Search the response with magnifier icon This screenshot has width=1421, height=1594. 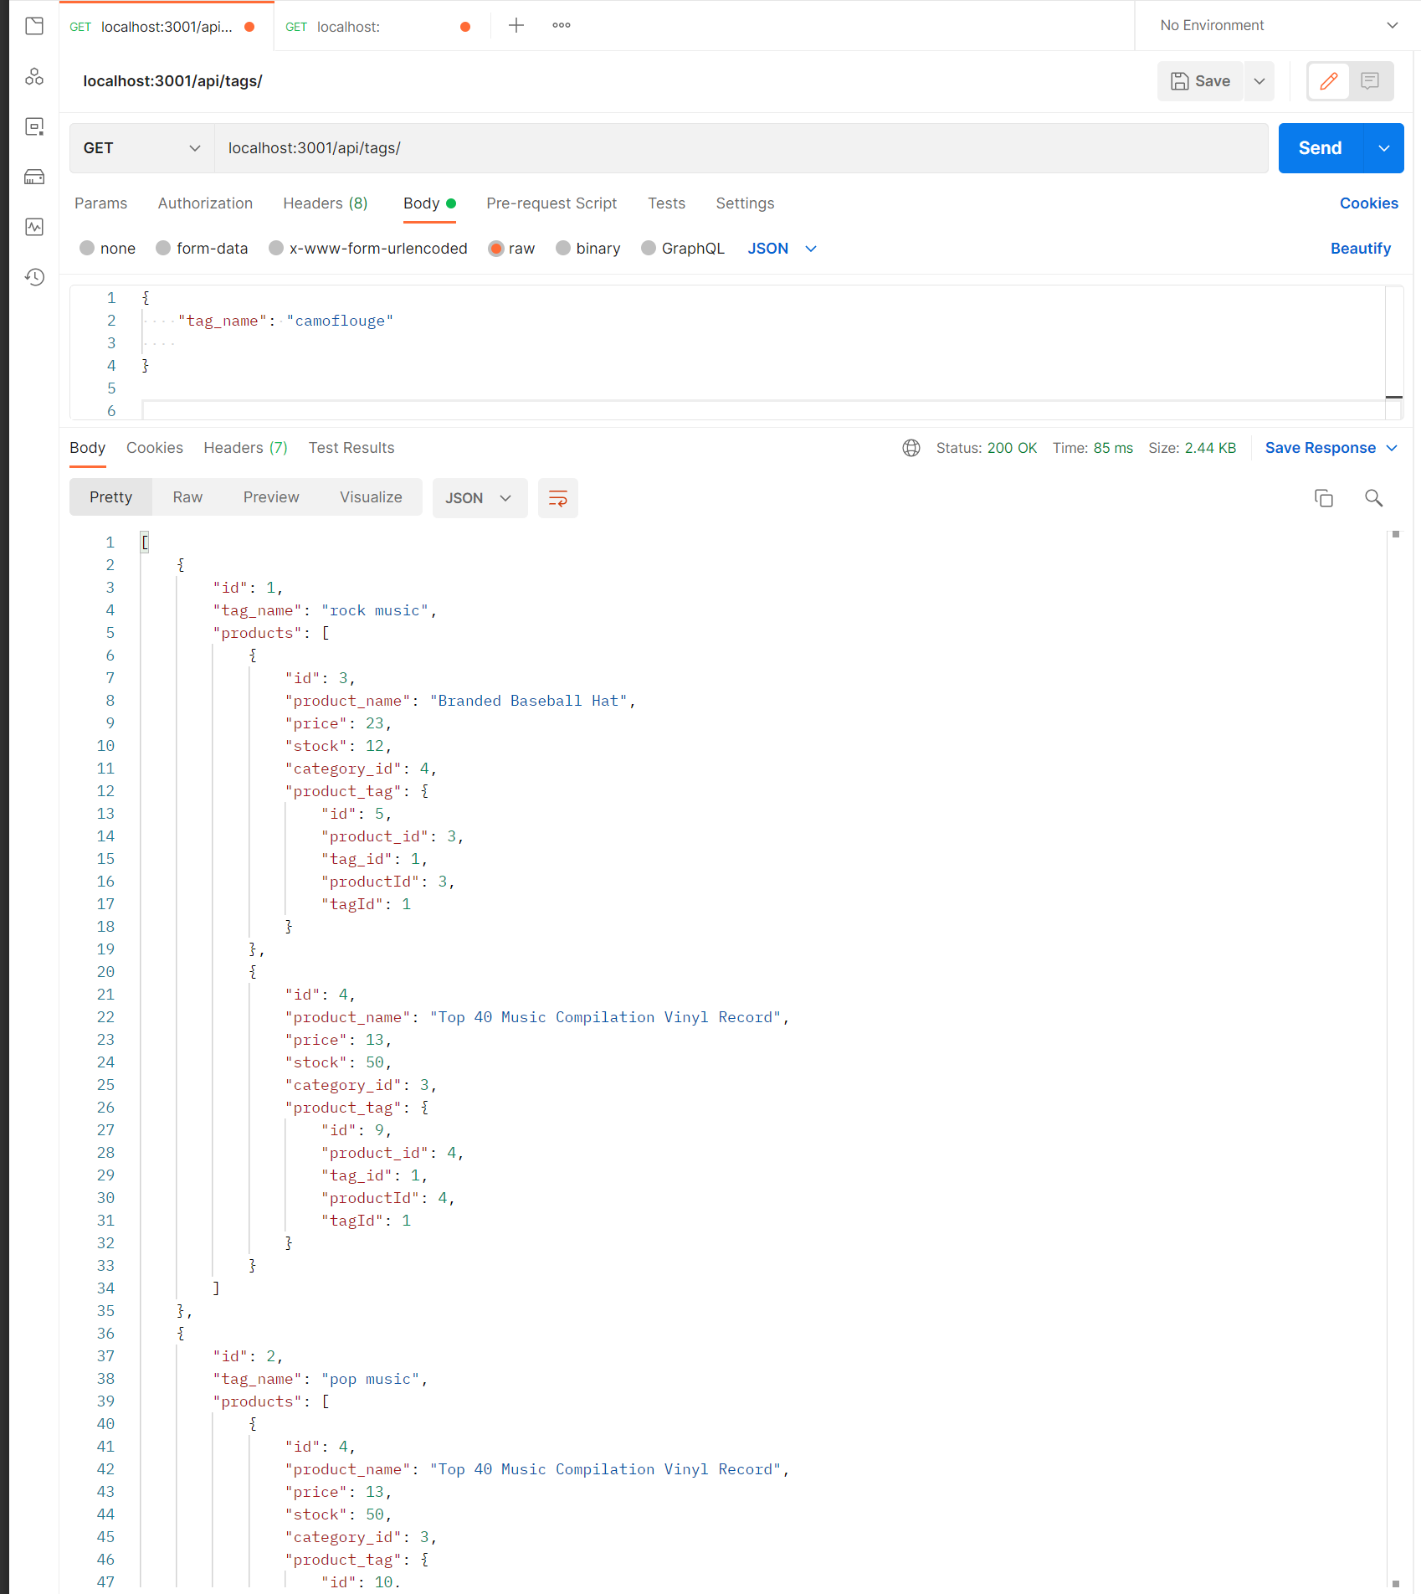(1373, 498)
